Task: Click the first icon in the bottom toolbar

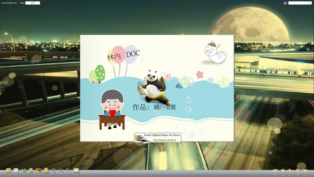Action: (9, 171)
